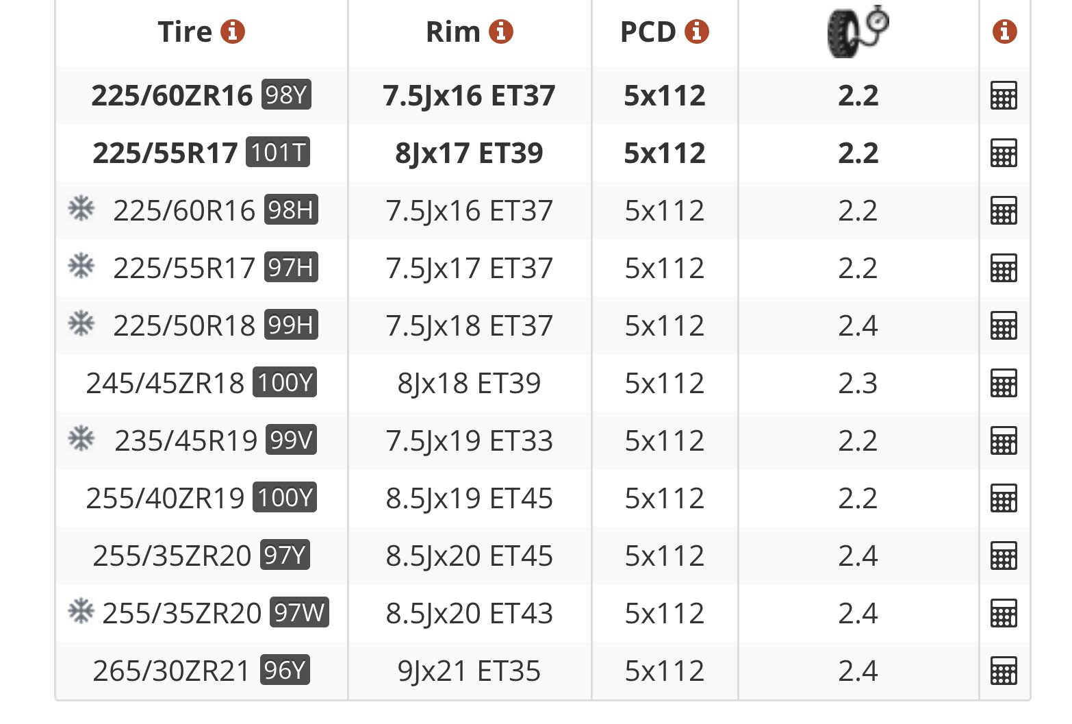Viewport: 1072px width, 724px height.
Task: Click the info icon beside Rim header
Action: point(501,32)
